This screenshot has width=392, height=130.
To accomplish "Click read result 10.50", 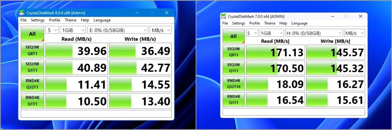I will (x=77, y=100).
